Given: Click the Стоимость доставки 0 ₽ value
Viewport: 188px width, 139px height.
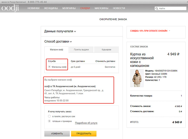Looking at the screenshot, I should point(180,111).
